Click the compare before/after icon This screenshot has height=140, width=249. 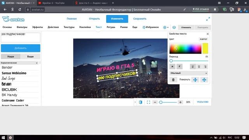(140, 102)
